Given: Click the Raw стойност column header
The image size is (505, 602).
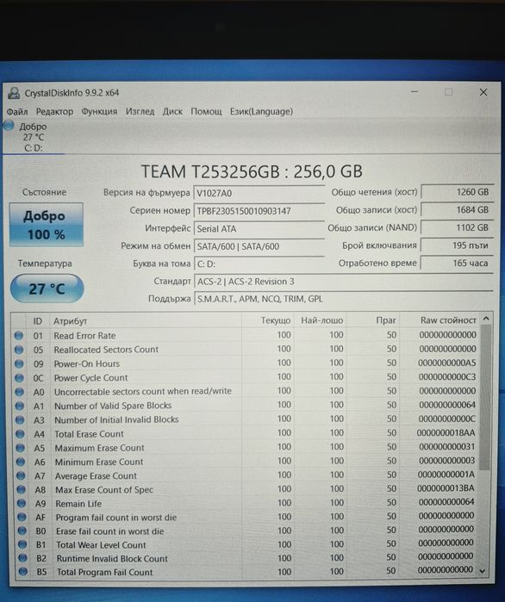Looking at the screenshot, I should coord(440,320).
